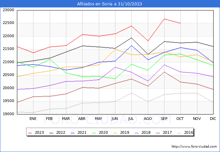Click the FEB month axis label
The image size is (220, 152).
49,119
